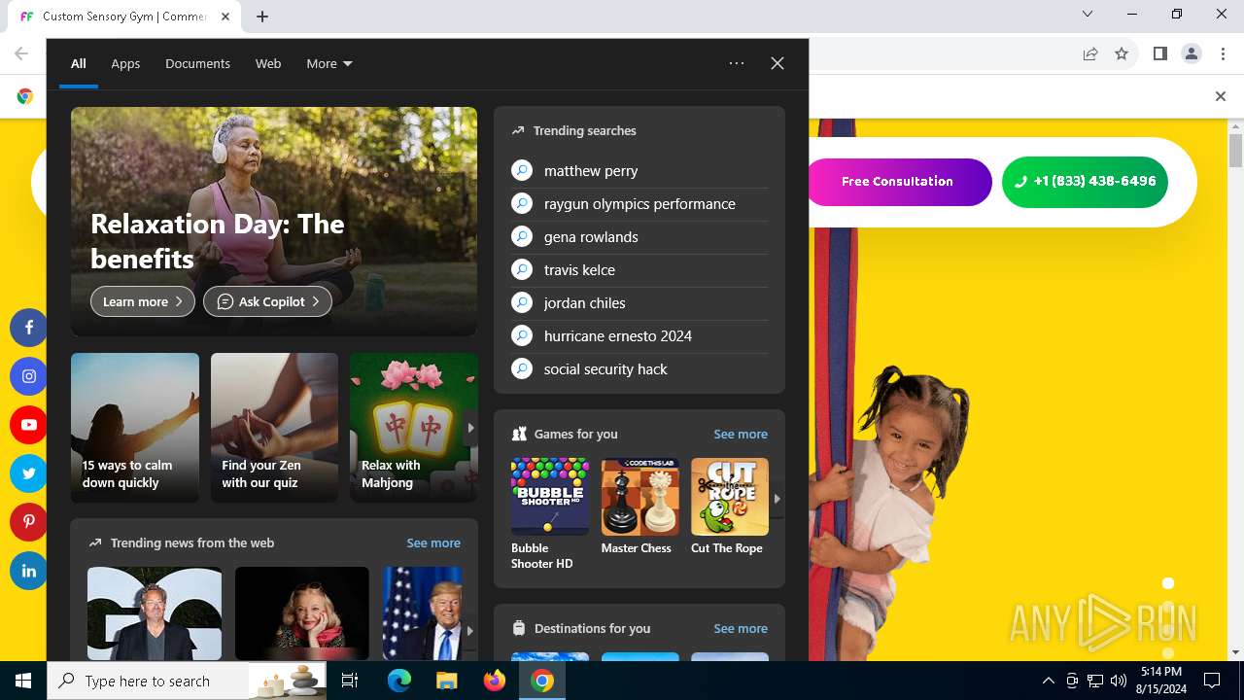The image size is (1244, 700).
Task: Show hidden system tray icons
Action: point(1048,681)
